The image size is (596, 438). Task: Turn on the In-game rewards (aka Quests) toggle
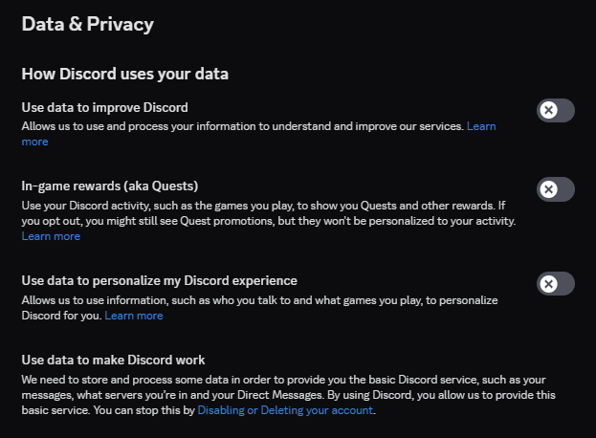[556, 189]
